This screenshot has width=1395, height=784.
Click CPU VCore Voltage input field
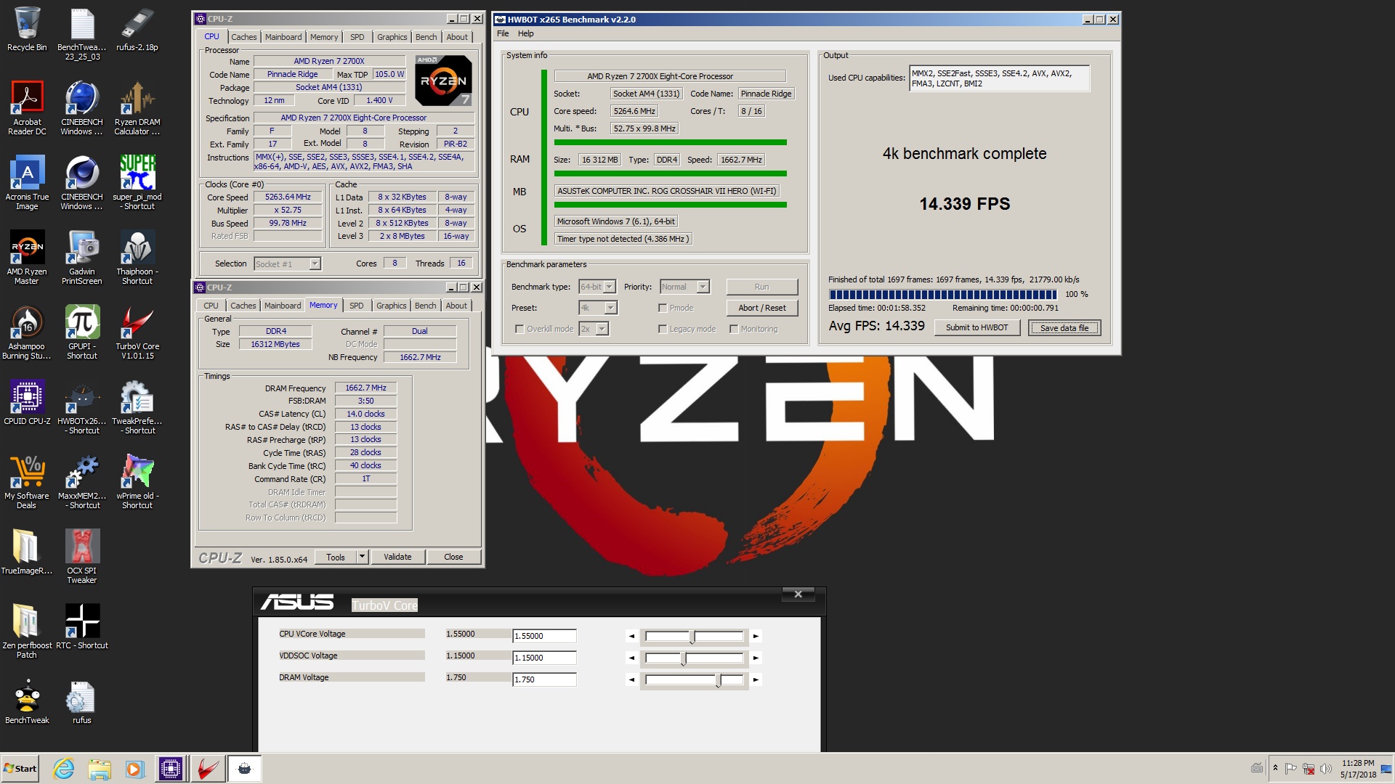click(x=544, y=636)
